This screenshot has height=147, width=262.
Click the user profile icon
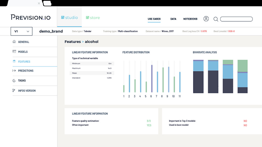(206, 19)
